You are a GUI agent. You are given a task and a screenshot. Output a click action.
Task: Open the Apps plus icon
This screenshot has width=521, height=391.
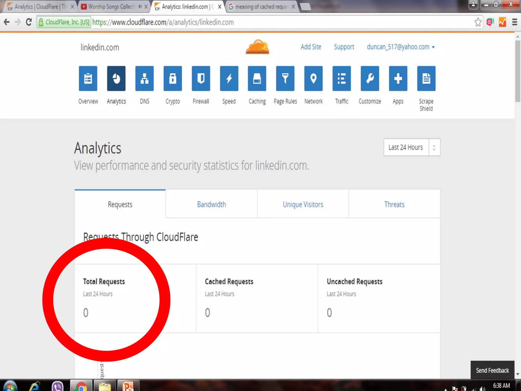[398, 78]
